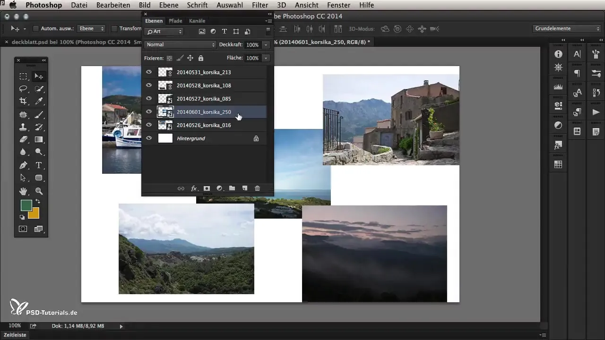605x340 pixels.
Task: Toggle visibility of Hintergrund layer
Action: pyautogui.click(x=149, y=138)
